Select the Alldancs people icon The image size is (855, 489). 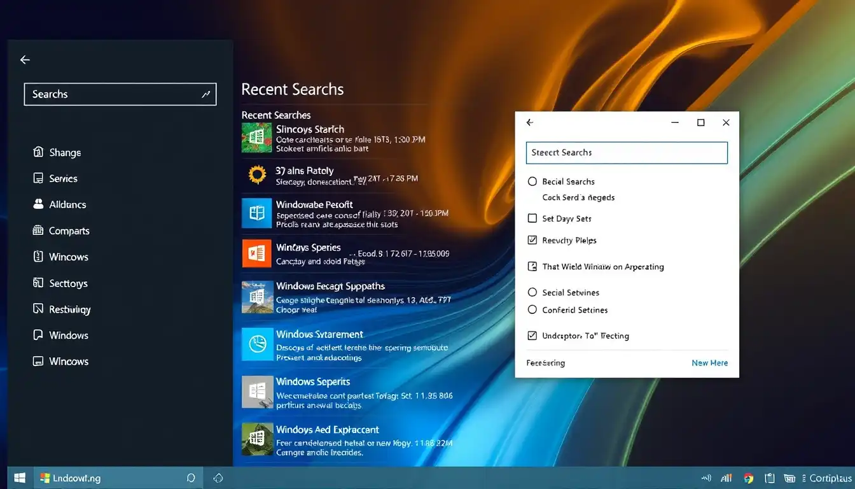coord(38,204)
